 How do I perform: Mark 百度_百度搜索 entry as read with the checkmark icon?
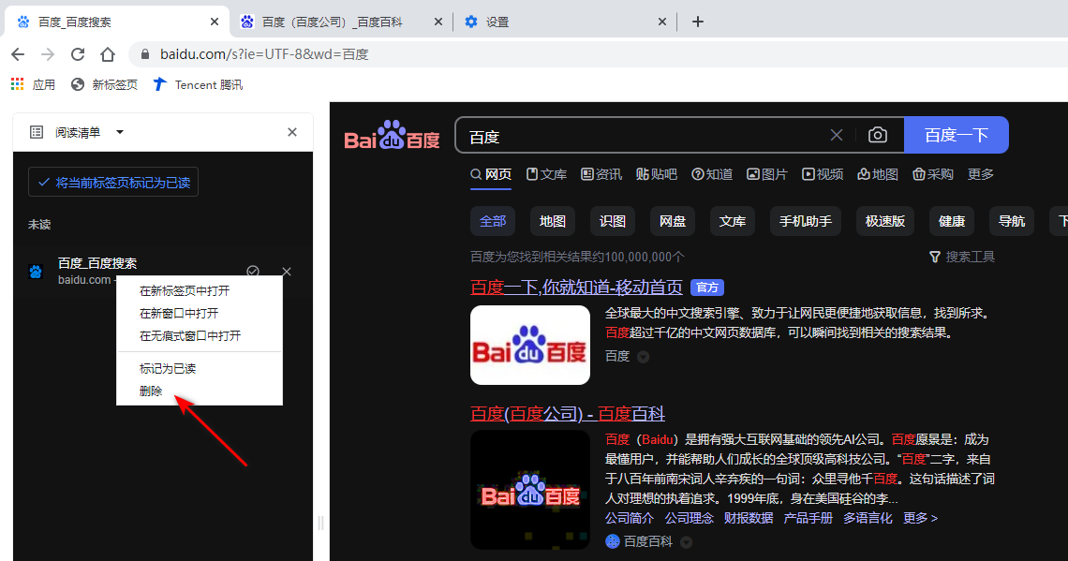pyautogui.click(x=253, y=271)
